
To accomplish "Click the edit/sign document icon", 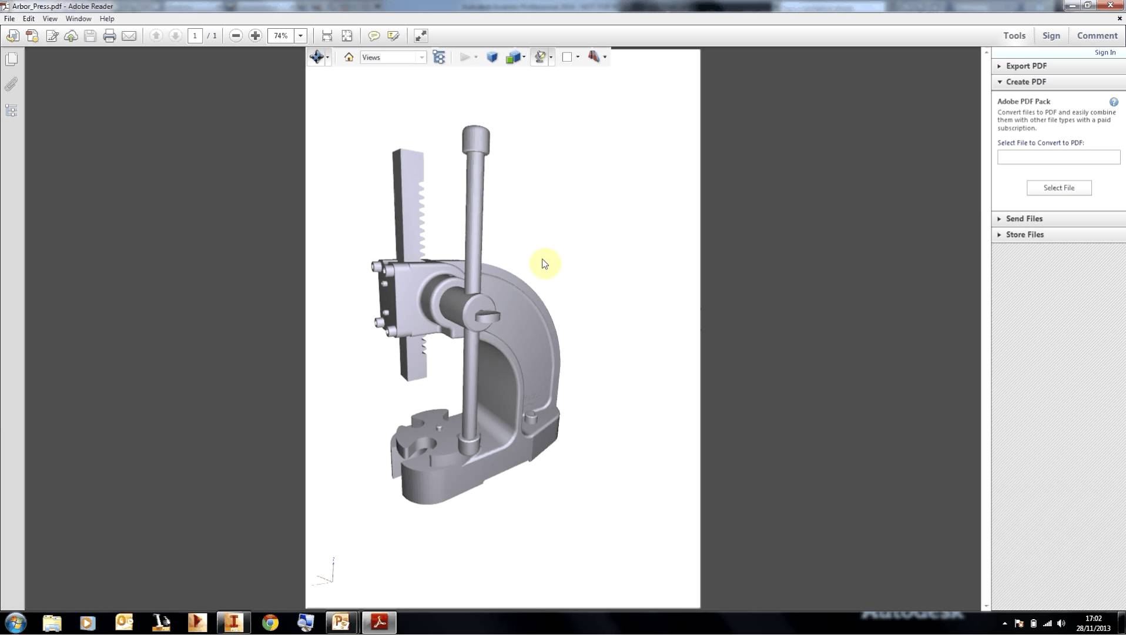I will point(52,36).
